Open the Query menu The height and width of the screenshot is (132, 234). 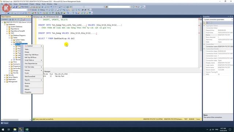[x=15, y=4]
